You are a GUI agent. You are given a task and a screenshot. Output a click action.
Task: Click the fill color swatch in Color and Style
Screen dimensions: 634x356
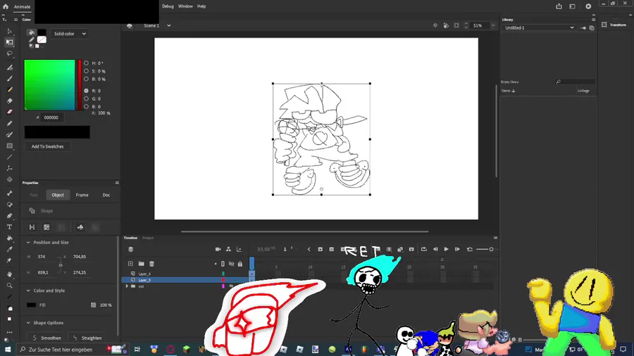(31, 305)
